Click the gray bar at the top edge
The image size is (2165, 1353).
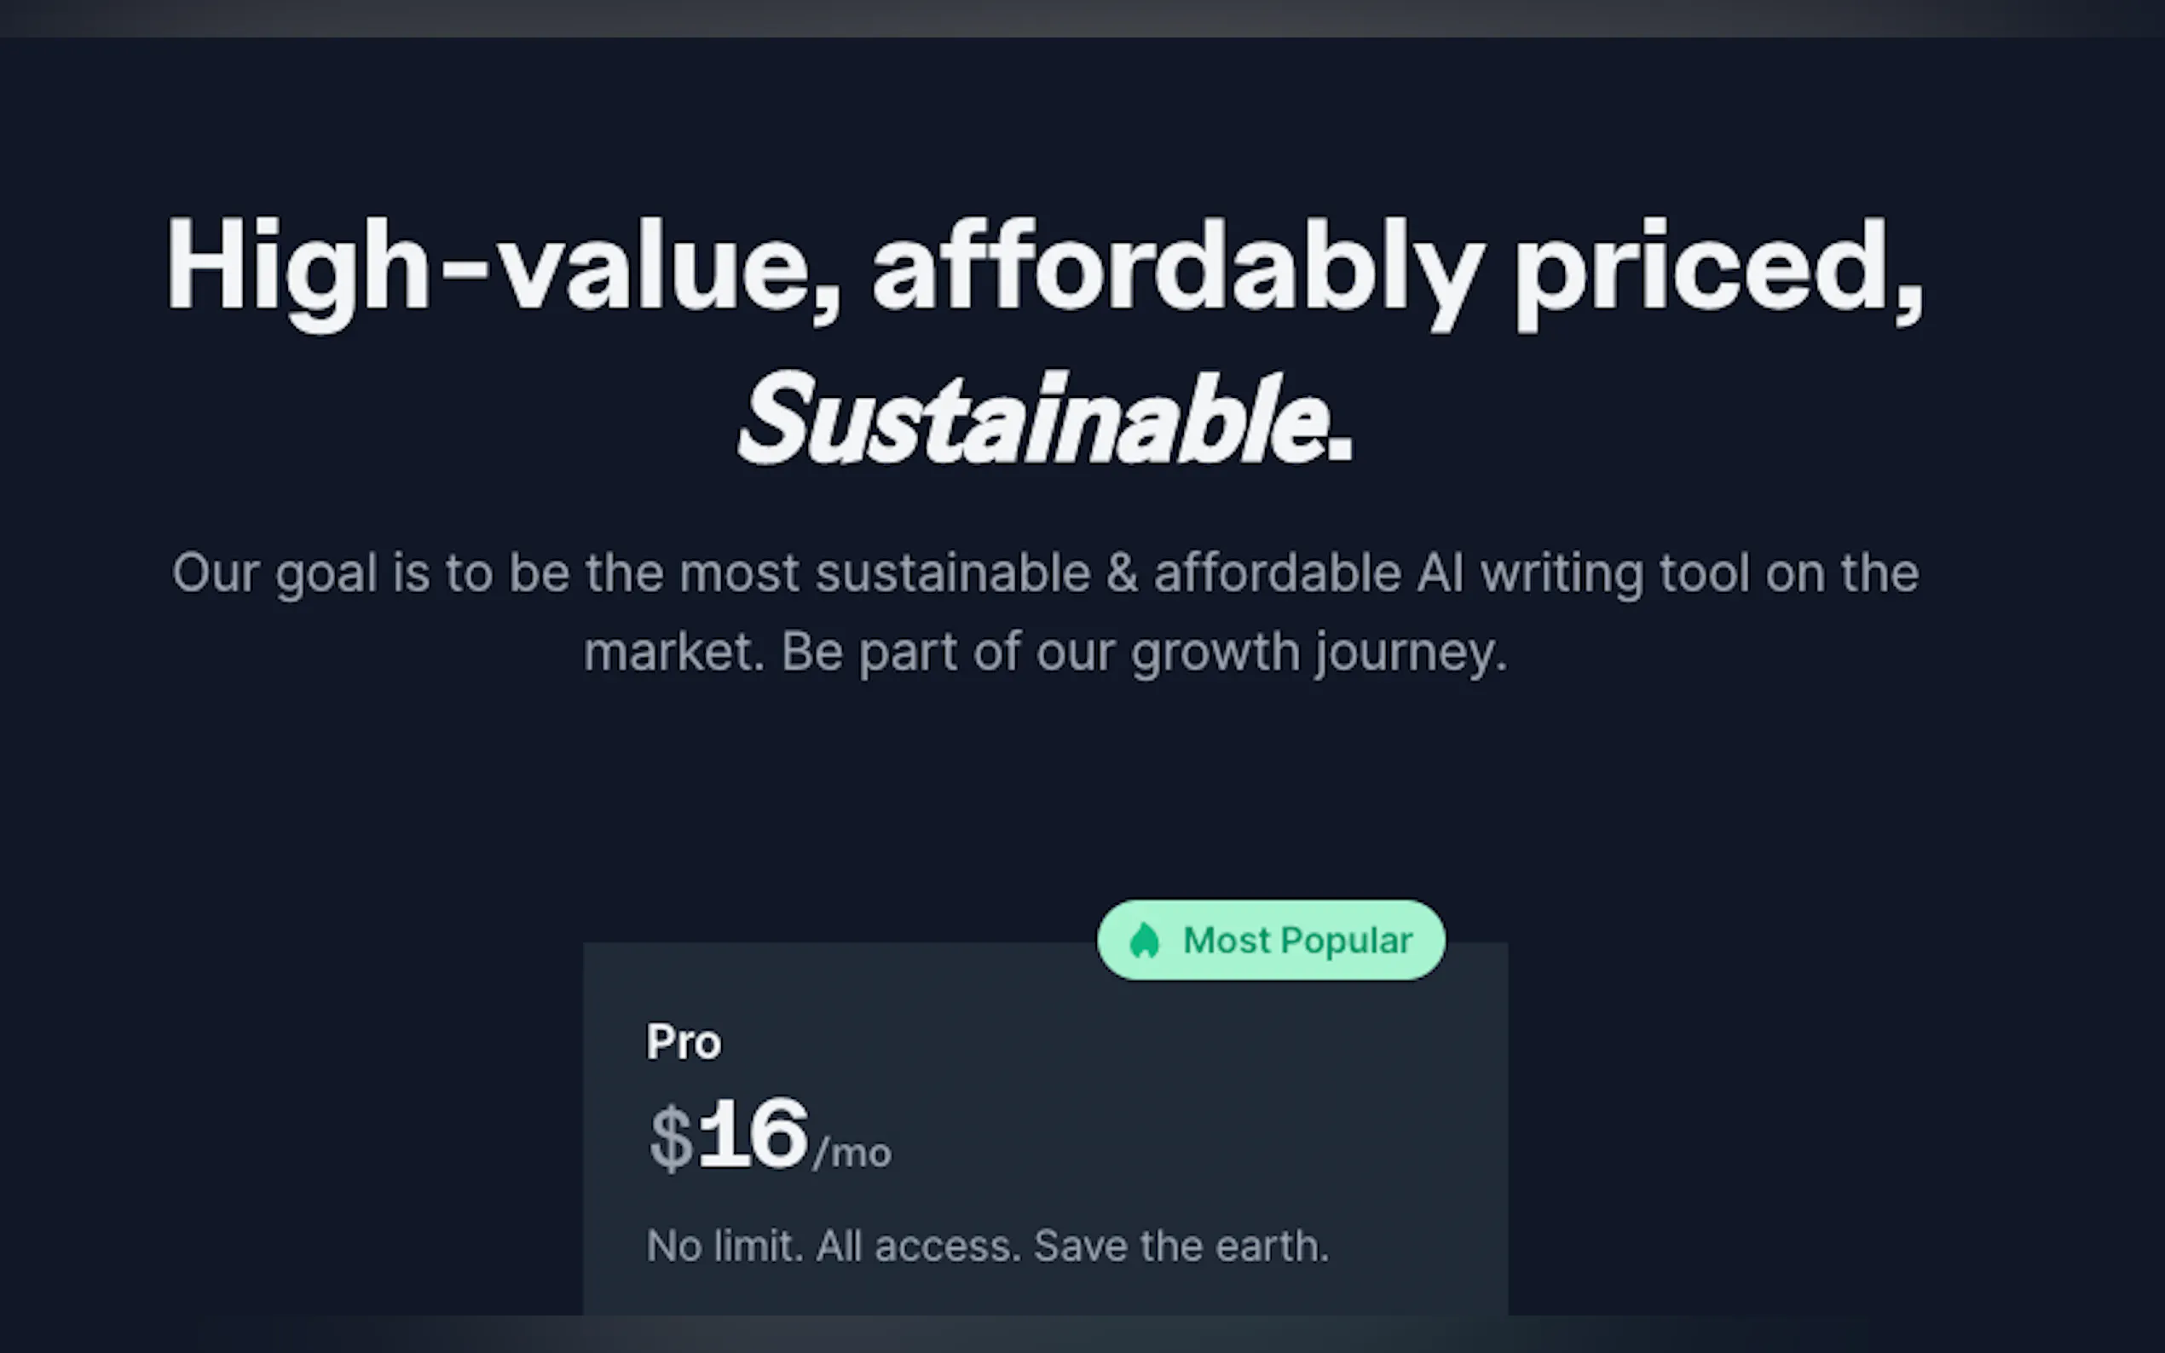click(x=1082, y=18)
